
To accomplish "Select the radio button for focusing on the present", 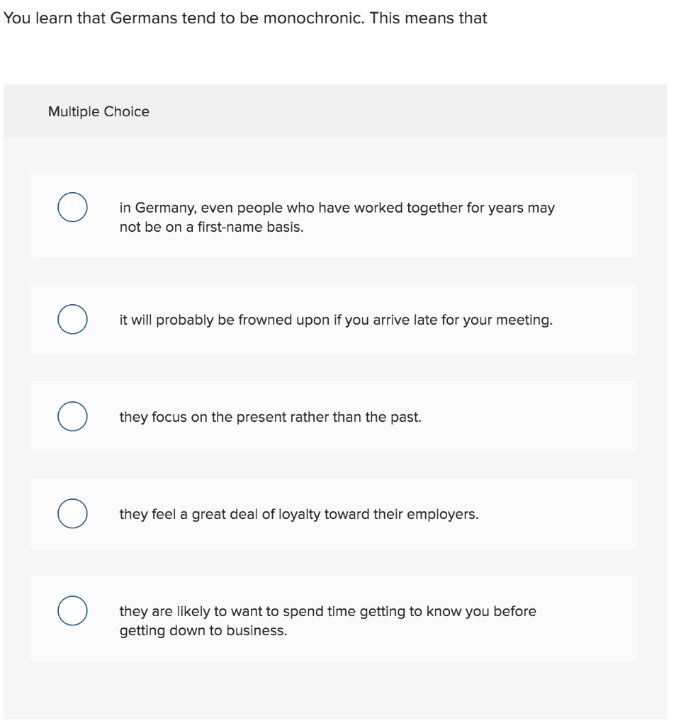I will [x=72, y=416].
